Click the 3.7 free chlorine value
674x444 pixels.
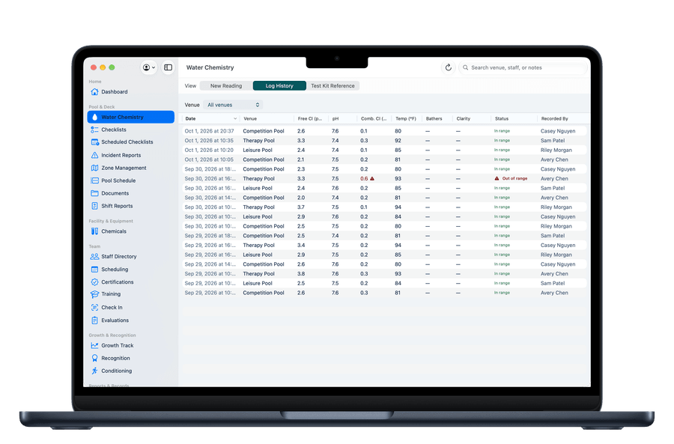301,207
